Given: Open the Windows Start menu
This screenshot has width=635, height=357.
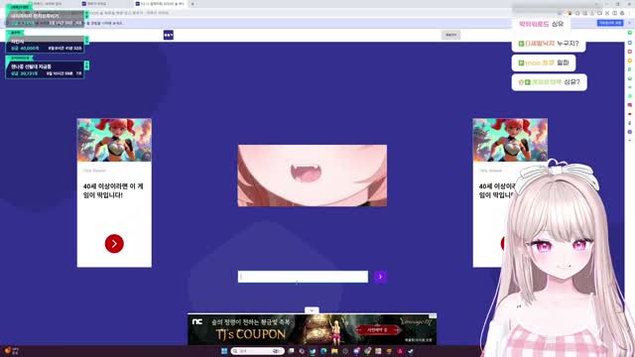Looking at the screenshot, I should pos(224,351).
